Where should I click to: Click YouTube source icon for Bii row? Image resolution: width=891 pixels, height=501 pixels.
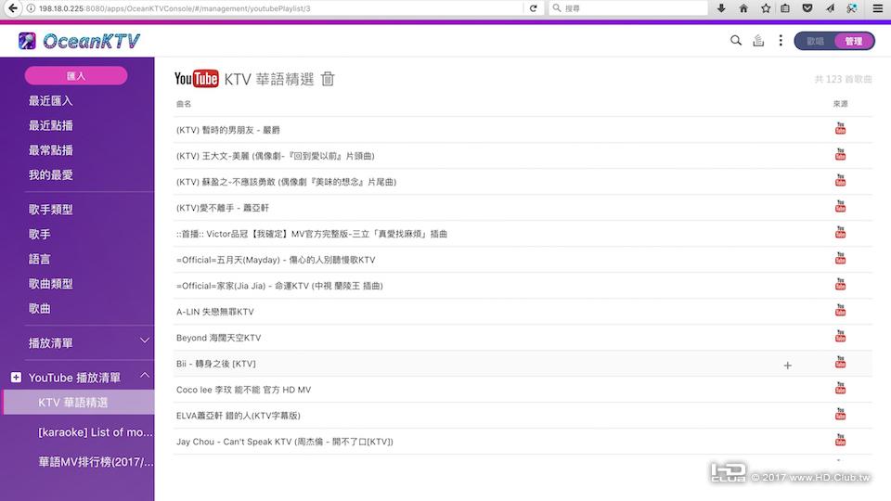point(841,363)
